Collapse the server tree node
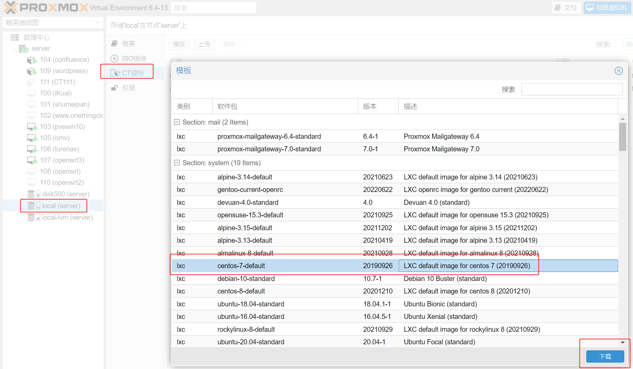This screenshot has height=369, width=633. click(16, 49)
